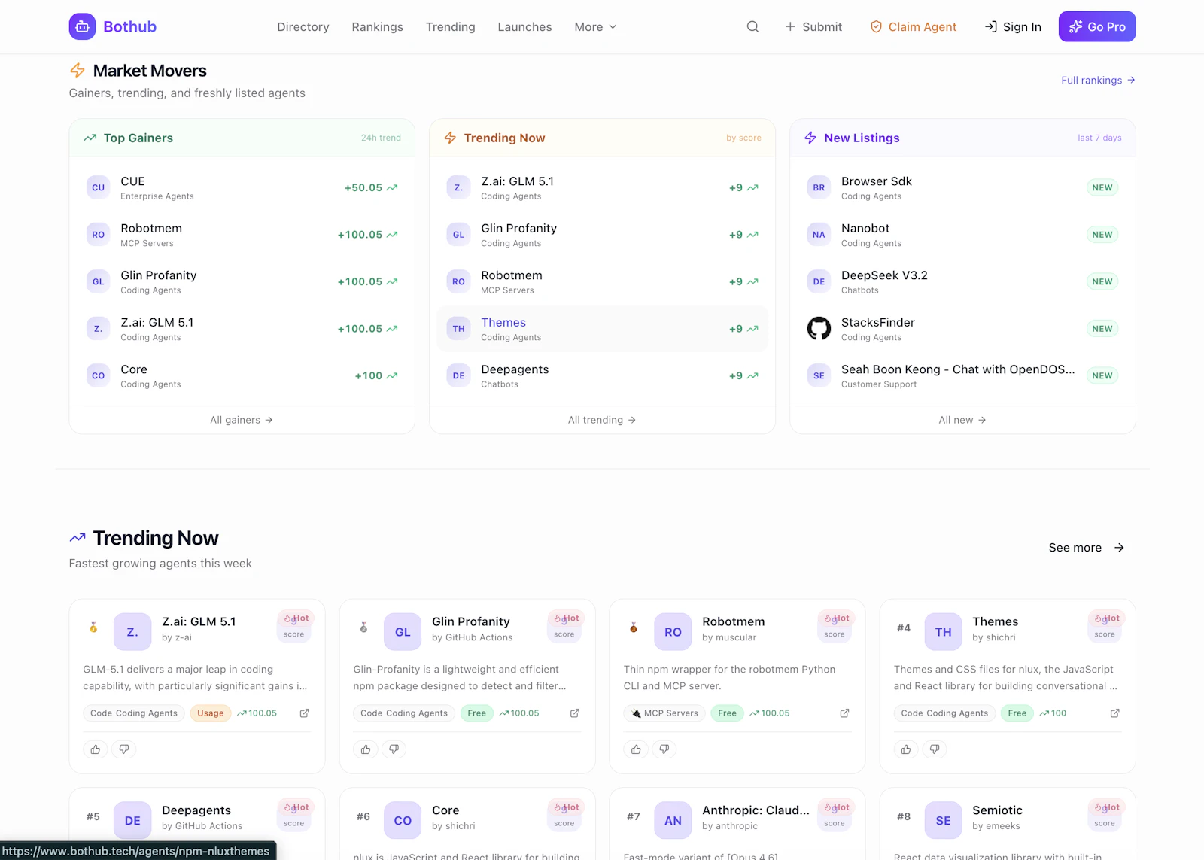Click the Go Pro button
1204x860 pixels.
[1096, 26]
